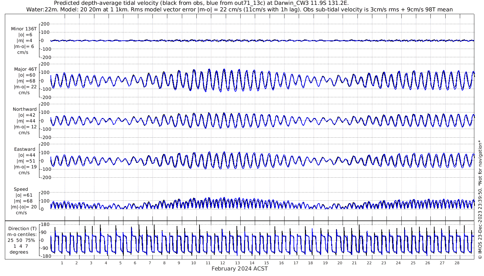This screenshot has width=484, height=276.
Task: Click the subtitle line starting 'Water:22m. Model'
Action: [240, 10]
